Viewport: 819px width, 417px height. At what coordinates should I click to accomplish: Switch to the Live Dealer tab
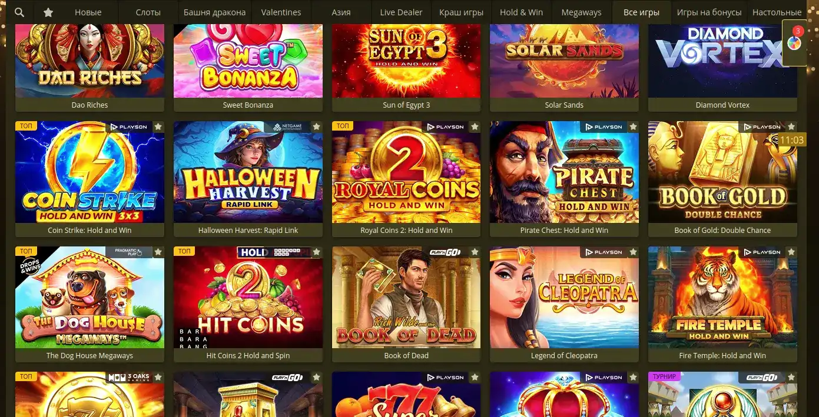401,12
